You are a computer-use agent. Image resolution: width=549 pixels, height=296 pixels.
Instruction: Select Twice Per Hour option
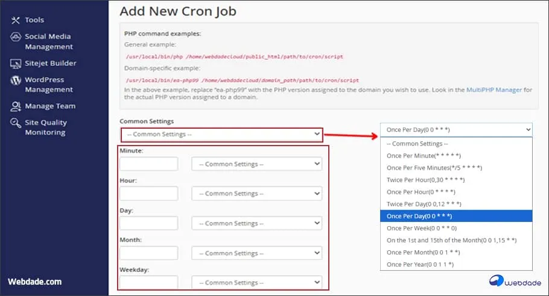pos(425,180)
